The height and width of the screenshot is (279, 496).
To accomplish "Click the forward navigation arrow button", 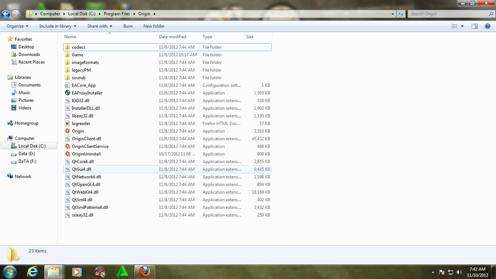I will (x=15, y=14).
